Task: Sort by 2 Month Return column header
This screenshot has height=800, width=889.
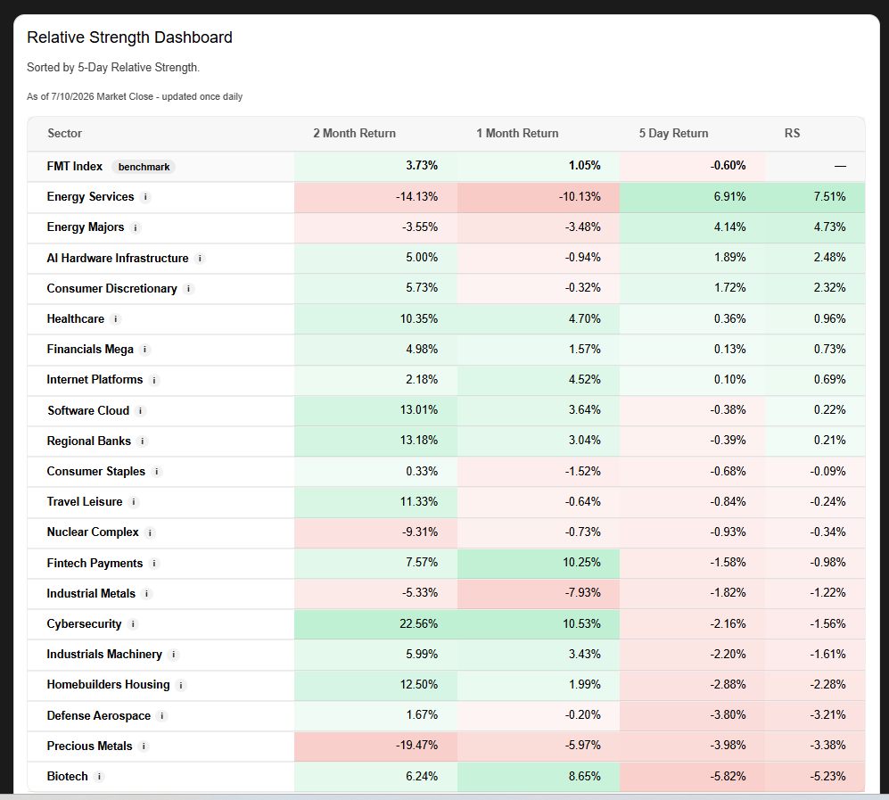Action: [354, 133]
